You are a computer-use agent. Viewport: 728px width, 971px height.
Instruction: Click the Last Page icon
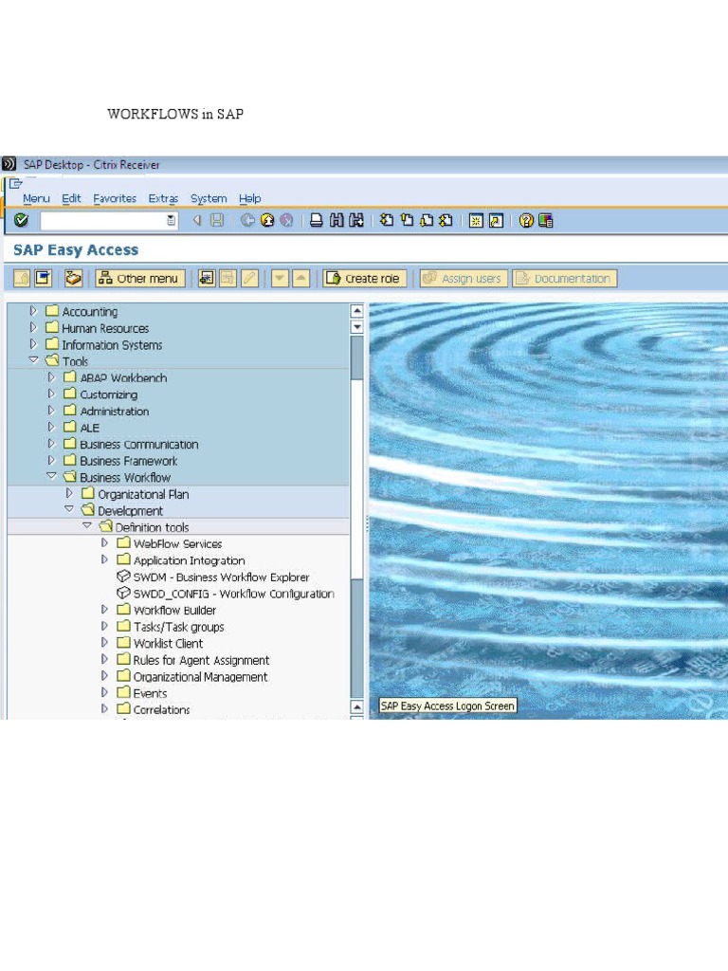[x=446, y=220]
